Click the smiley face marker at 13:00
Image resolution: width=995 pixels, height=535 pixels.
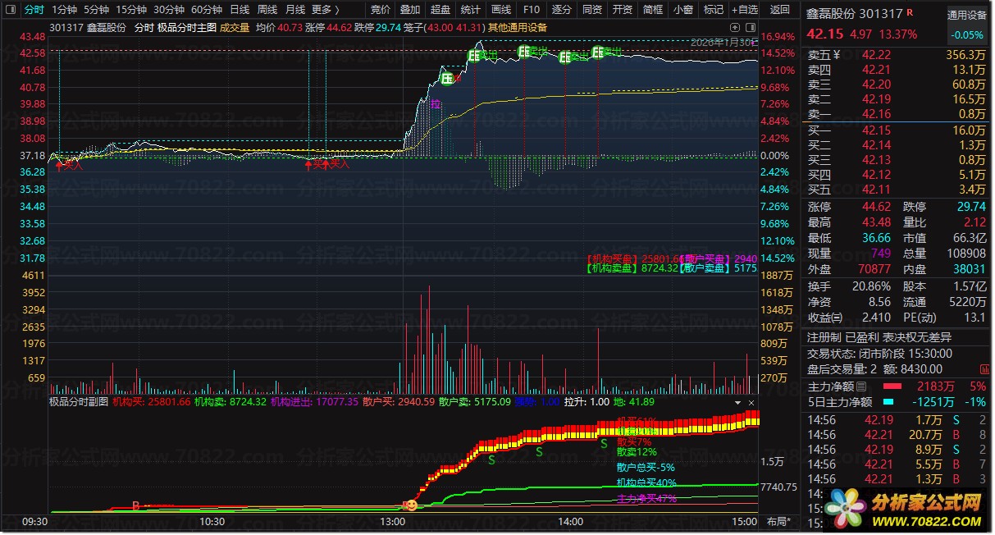pos(411,505)
